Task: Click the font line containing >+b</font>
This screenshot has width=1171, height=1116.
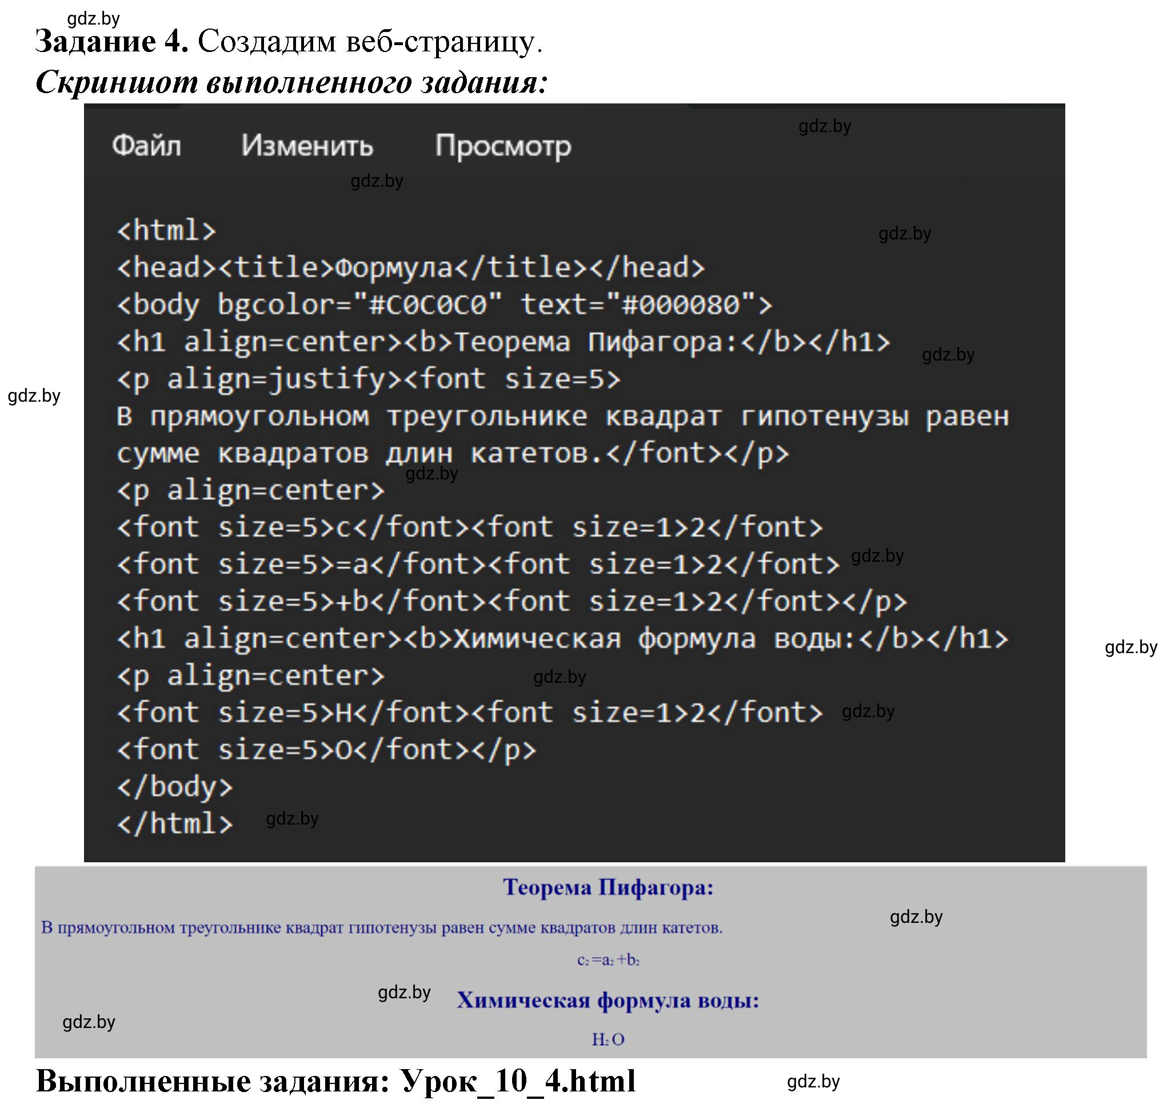Action: point(511,601)
